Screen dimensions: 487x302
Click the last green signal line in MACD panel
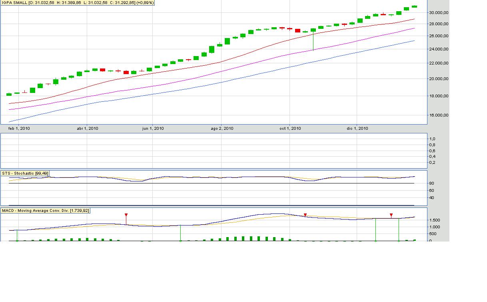pyautogui.click(x=399, y=230)
